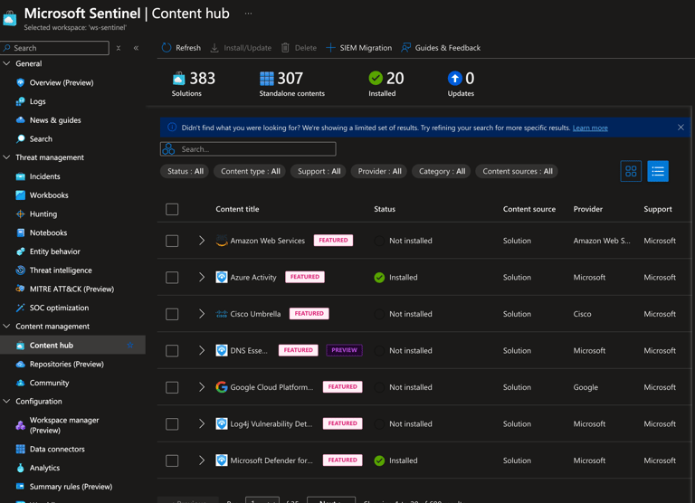Follow the Learn more link

(x=590, y=128)
